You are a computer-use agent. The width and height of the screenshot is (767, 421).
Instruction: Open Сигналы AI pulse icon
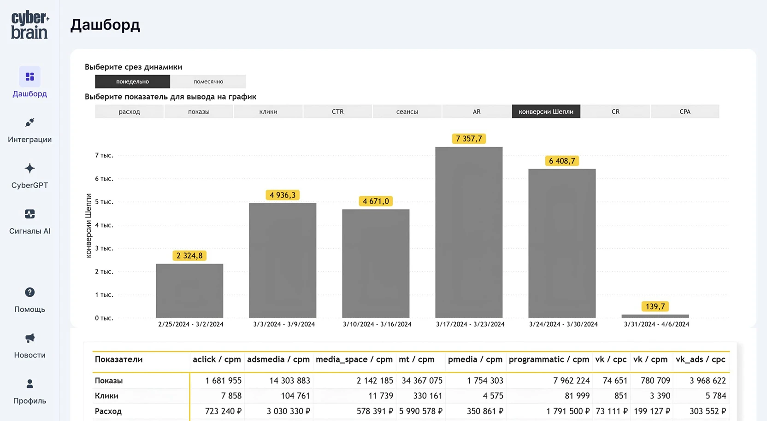[x=29, y=214]
